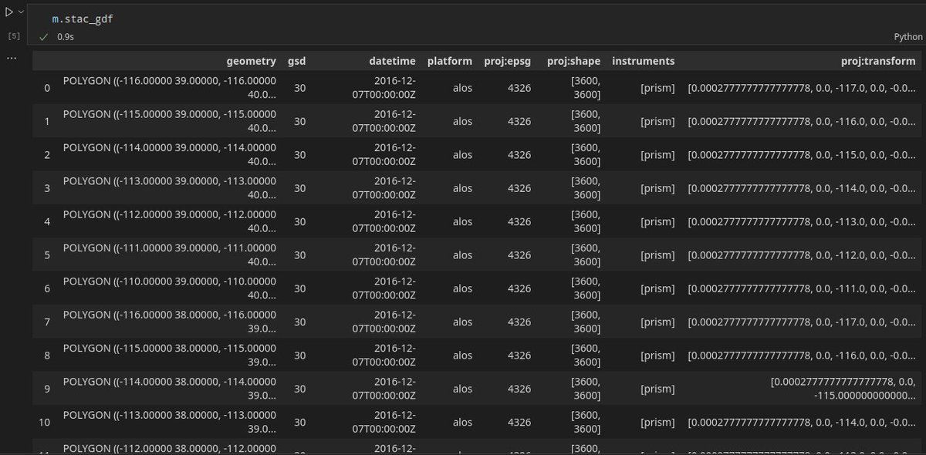This screenshot has width=926, height=455.
Task: Click gsd value 30 in row 0
Action: click(300, 88)
